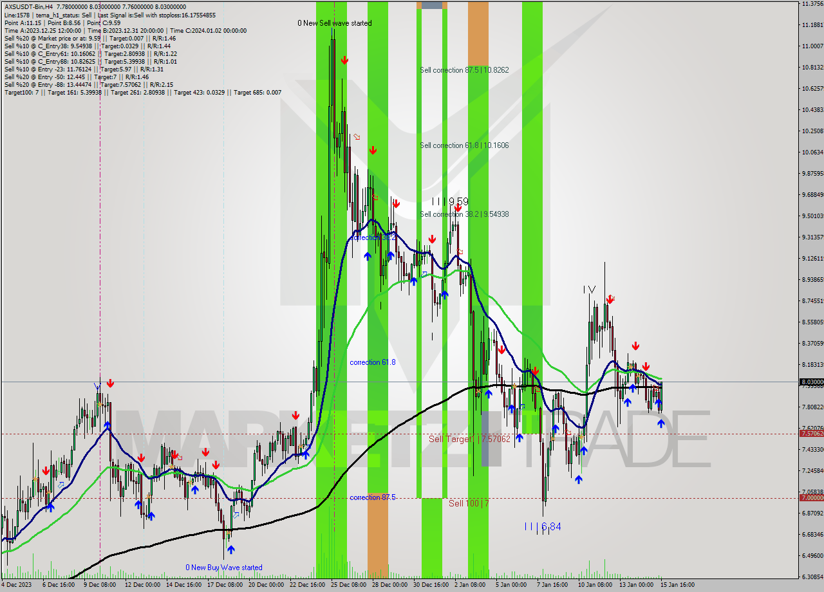This screenshot has width=824, height=592.
Task: Click the Sell %10 @ Entry -23 line
Action: (84, 69)
